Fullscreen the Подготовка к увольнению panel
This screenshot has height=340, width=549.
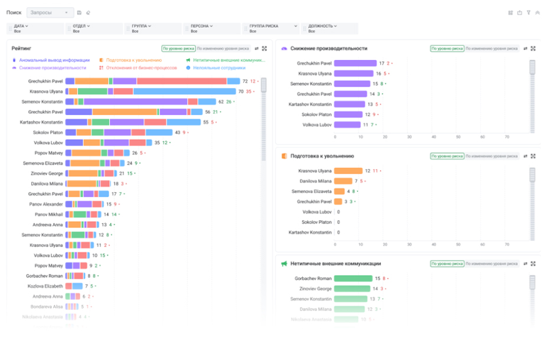[x=533, y=156]
